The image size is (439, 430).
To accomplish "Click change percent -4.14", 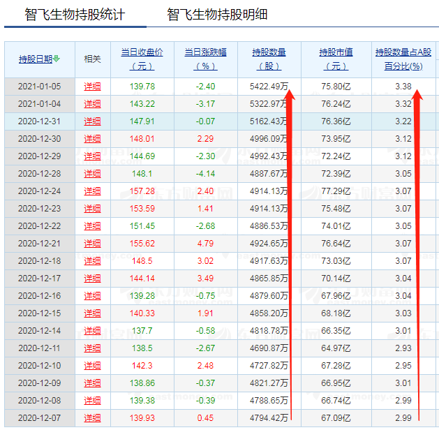I will 205,174.
